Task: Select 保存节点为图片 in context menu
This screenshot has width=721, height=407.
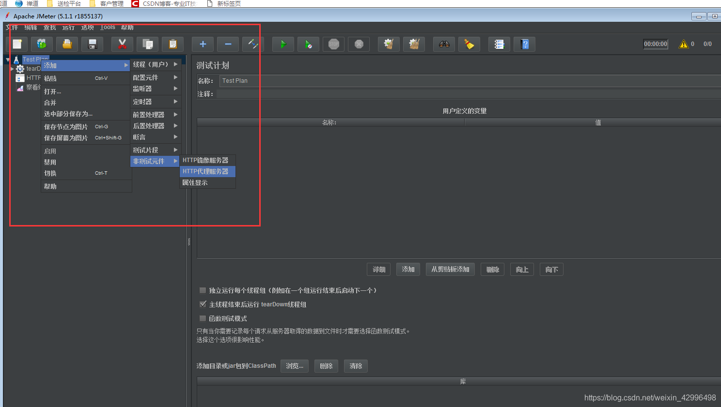Action: tap(86, 127)
